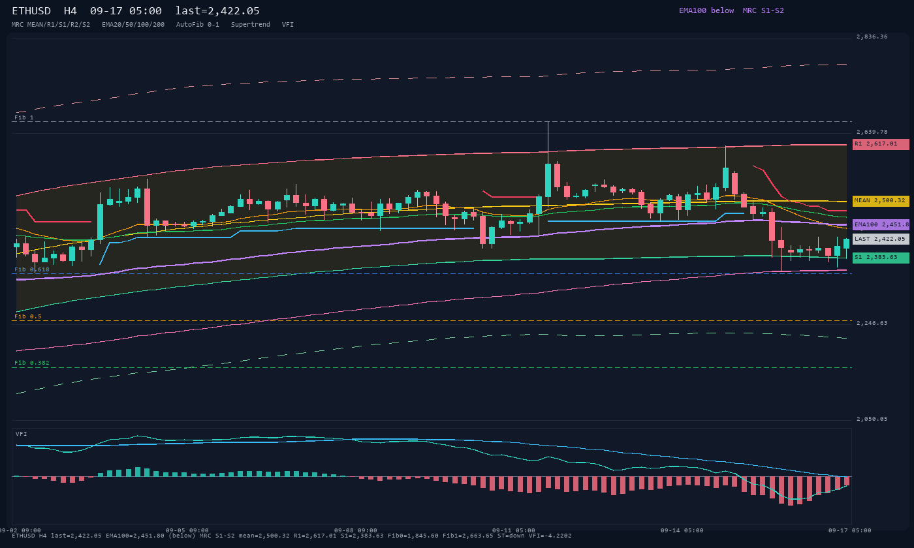
Task: Click the 09-02 09:00 time axis label
Action: [x=20, y=530]
